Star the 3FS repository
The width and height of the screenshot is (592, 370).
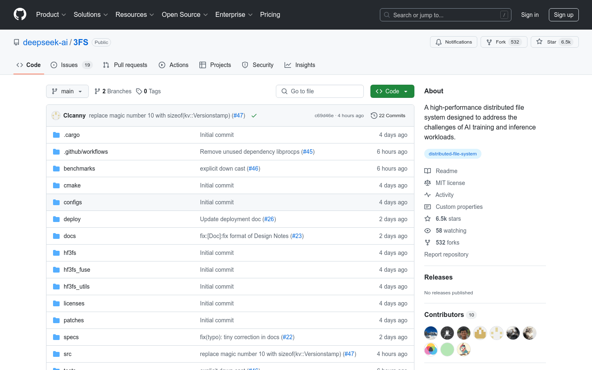point(555,42)
